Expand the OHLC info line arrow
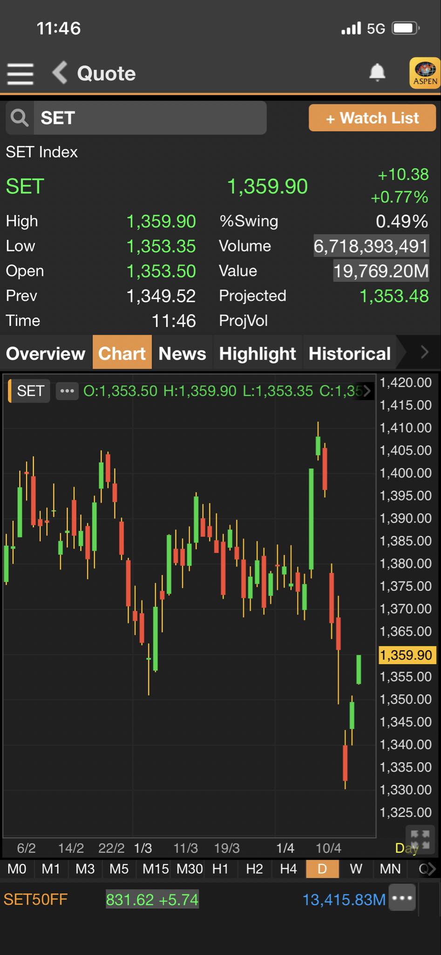 click(x=367, y=391)
